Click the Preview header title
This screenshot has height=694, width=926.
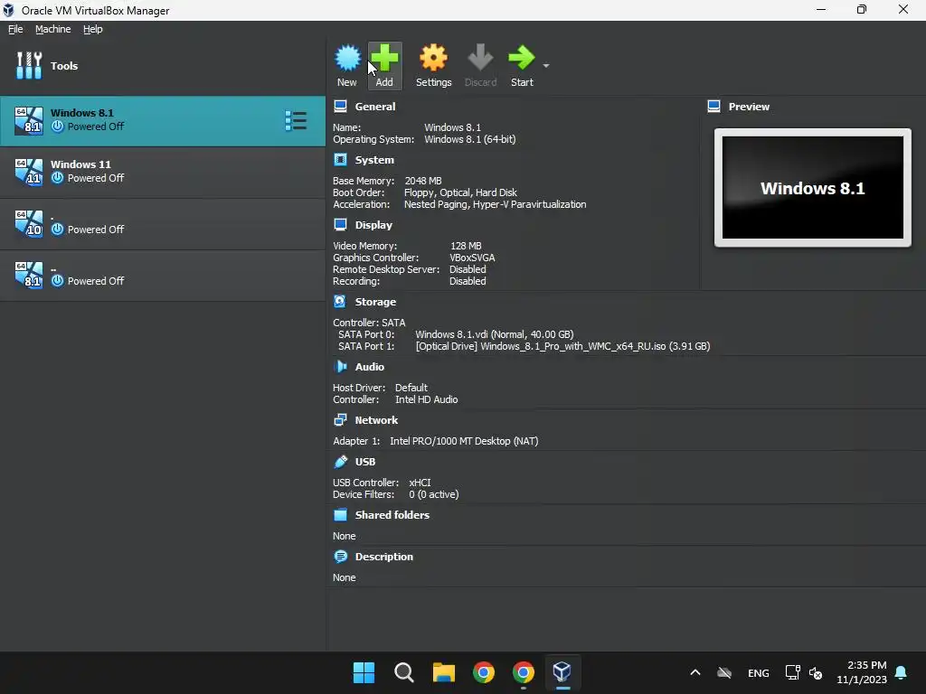[749, 107]
